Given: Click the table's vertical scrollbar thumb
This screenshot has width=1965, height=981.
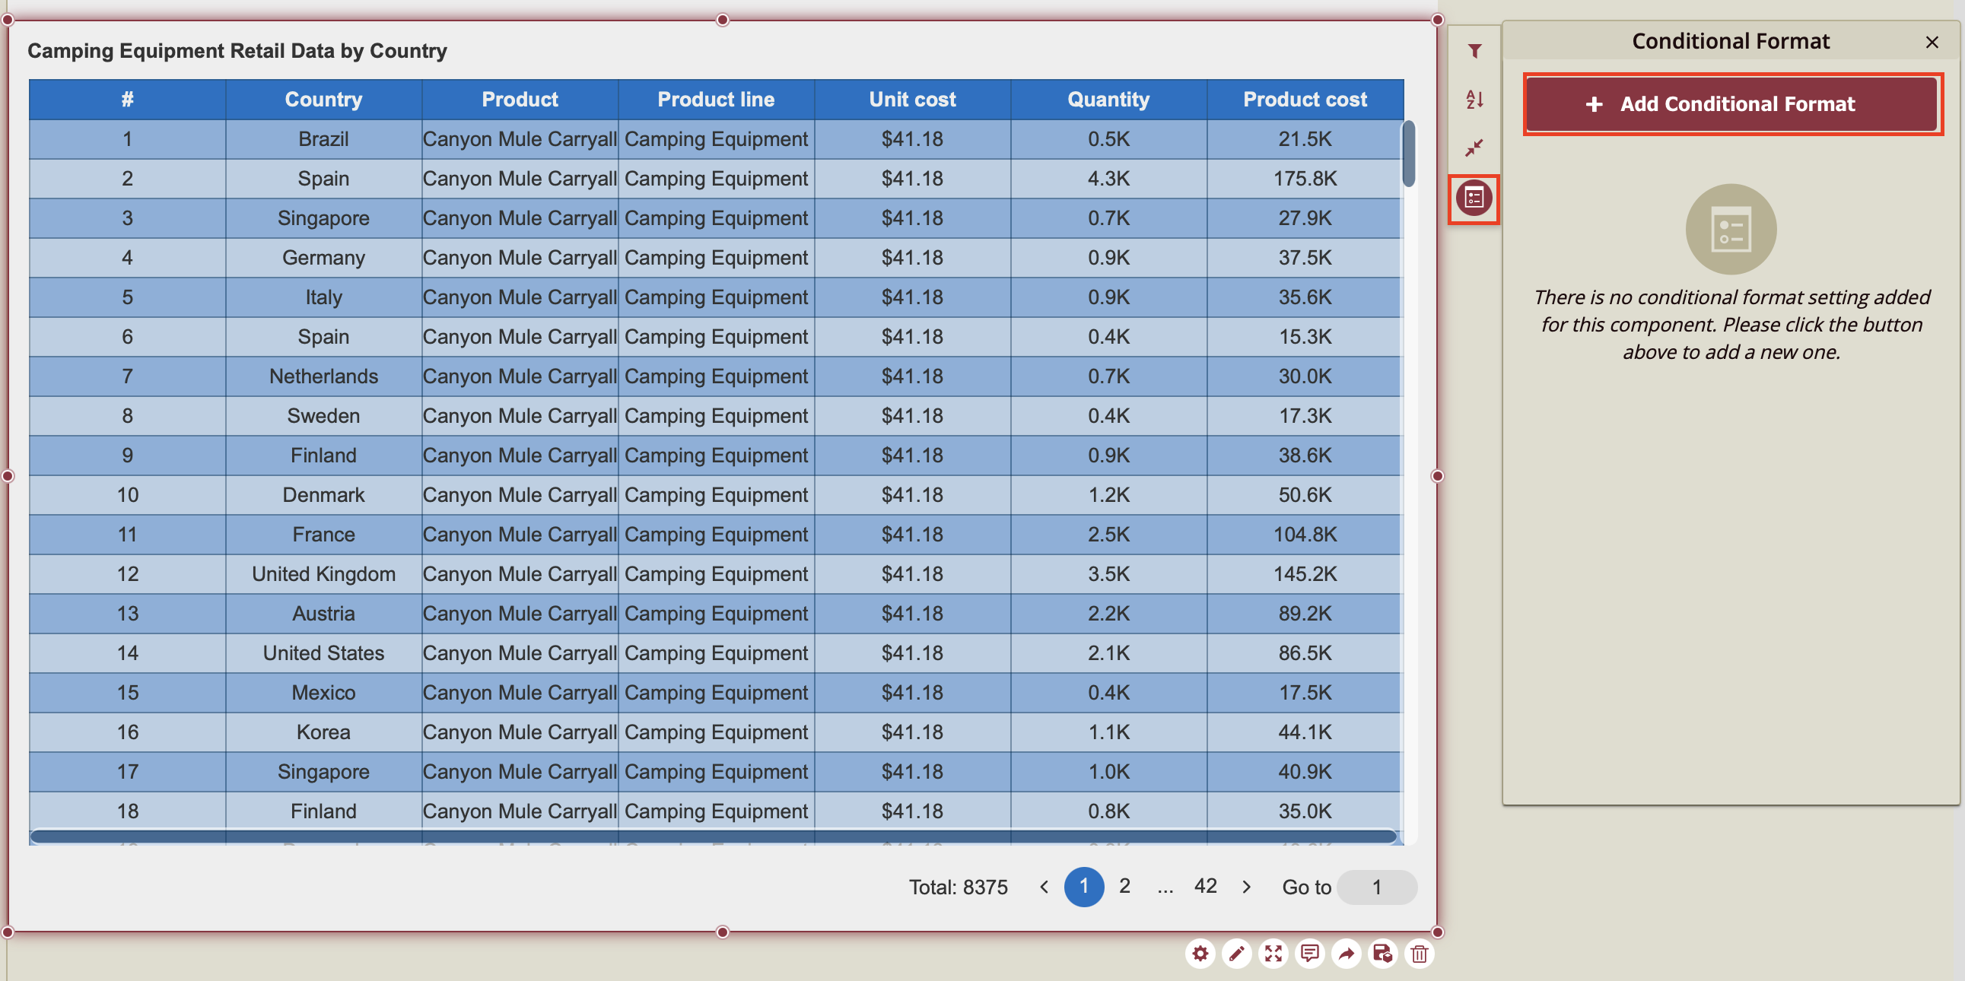Looking at the screenshot, I should click(x=1409, y=152).
